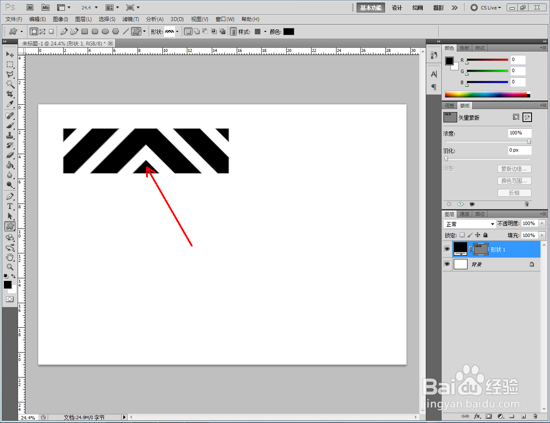Click the 反相 button
Viewport: 550px width, 423px height.
tap(514, 193)
